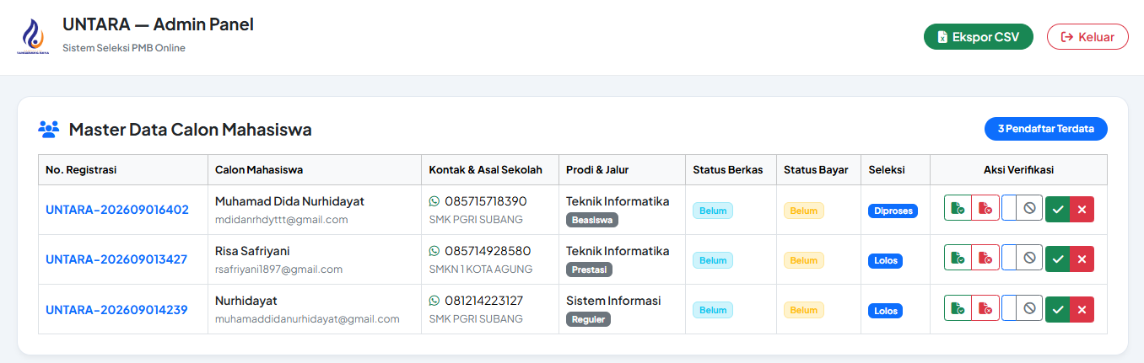Image resolution: width=1144 pixels, height=363 pixels.
Task: Log out using the Keluar button
Action: pos(1087,37)
